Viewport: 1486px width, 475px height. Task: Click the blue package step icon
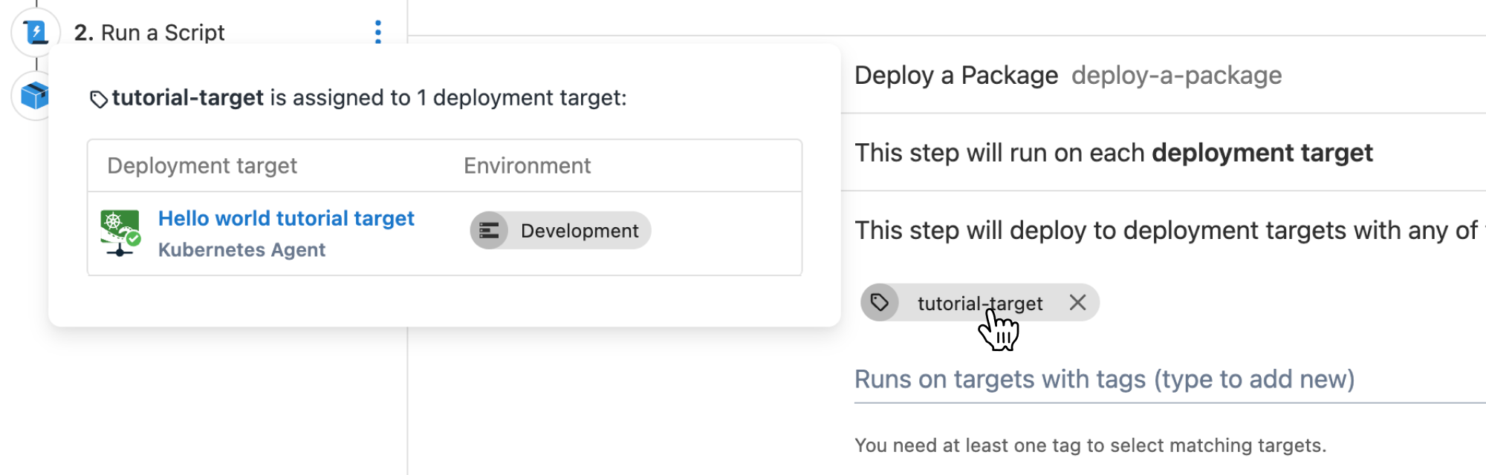(x=34, y=95)
